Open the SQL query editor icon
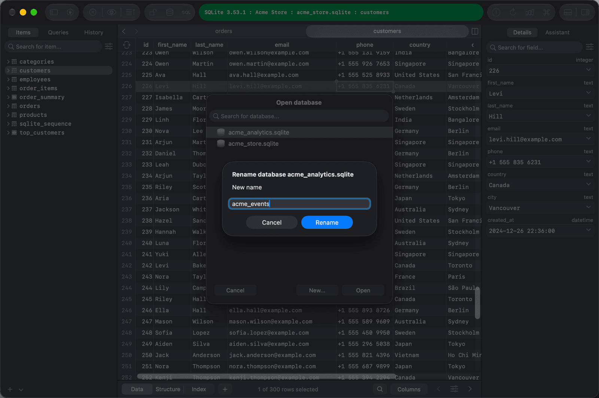599x398 pixels. (x=186, y=12)
